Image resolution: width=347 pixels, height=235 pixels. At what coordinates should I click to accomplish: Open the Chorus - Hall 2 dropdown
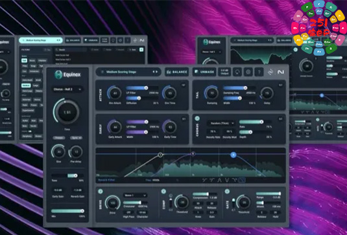click(x=67, y=89)
